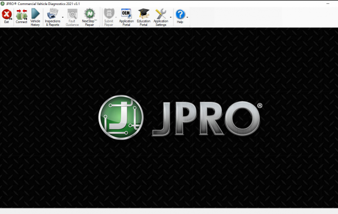Expand the Submit Repair dropdown arrow
Image resolution: width=338 pixels, height=214 pixels.
[x=116, y=17]
